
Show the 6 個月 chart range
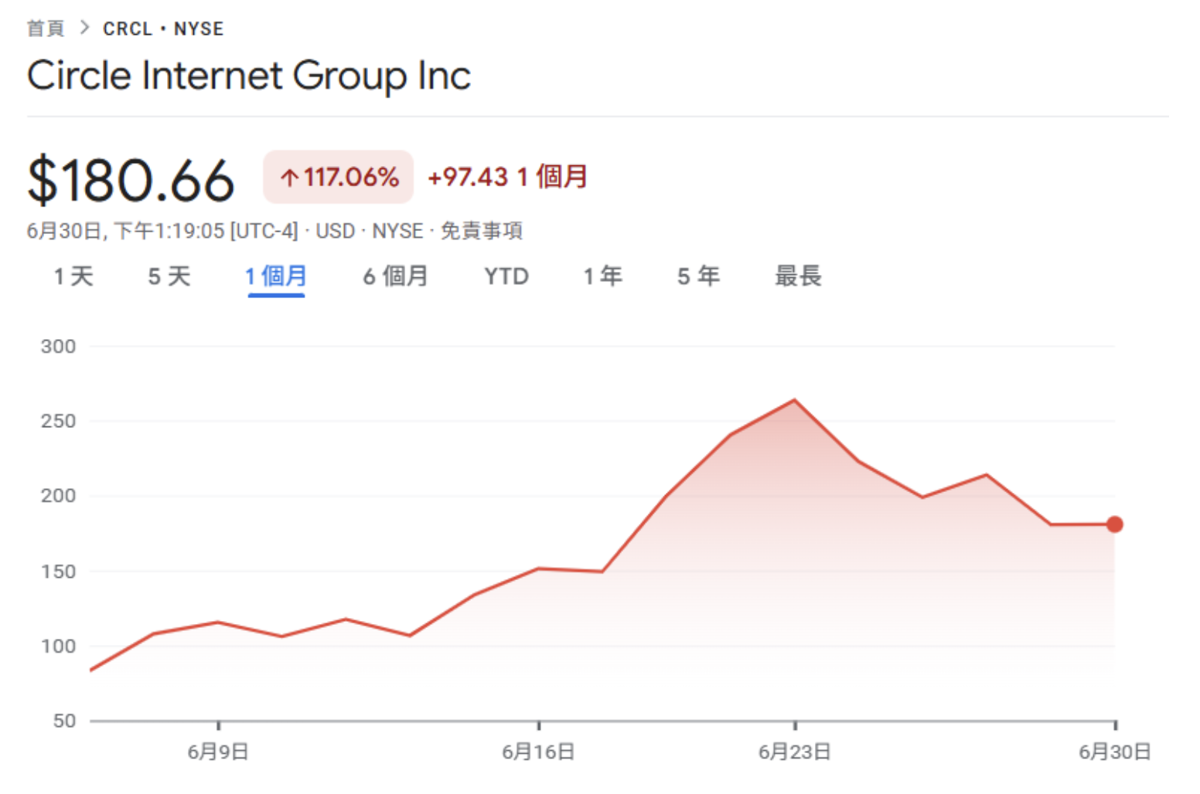pyautogui.click(x=395, y=277)
